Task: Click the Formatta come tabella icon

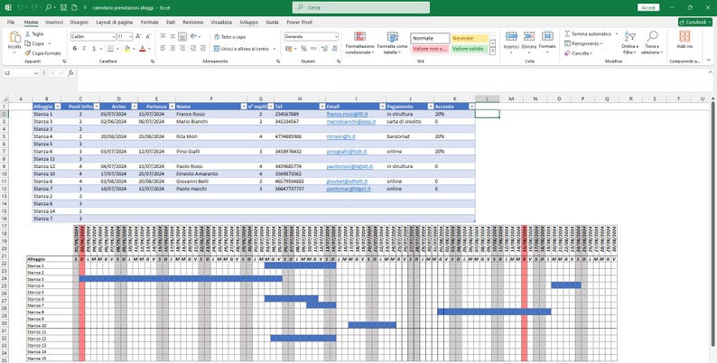Action: pos(392,37)
